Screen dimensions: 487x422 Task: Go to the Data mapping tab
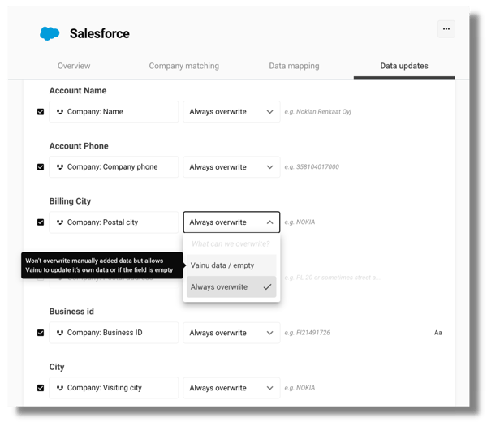[294, 66]
